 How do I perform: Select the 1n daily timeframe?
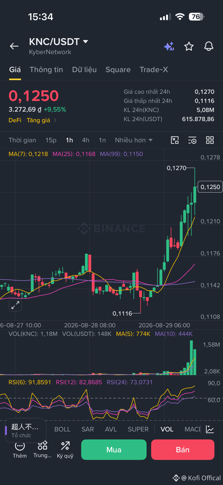click(102, 140)
